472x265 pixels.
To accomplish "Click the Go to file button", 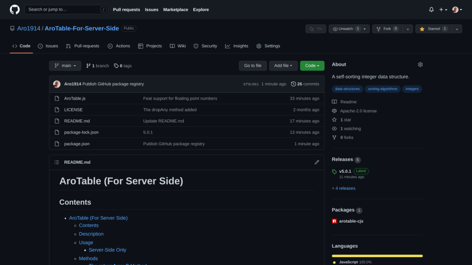I will [x=253, y=66].
